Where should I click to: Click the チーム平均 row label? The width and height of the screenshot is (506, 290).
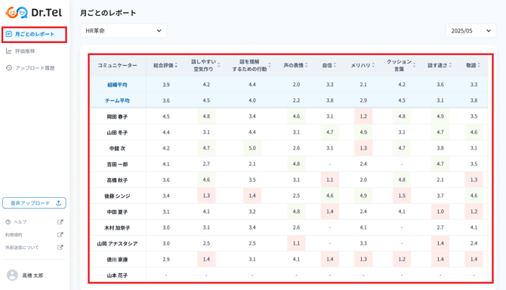click(118, 100)
